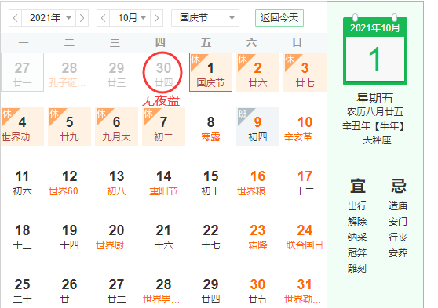Open the 国庆节 holiday dropdown
This screenshot has height=308, width=438.
[x=205, y=18]
